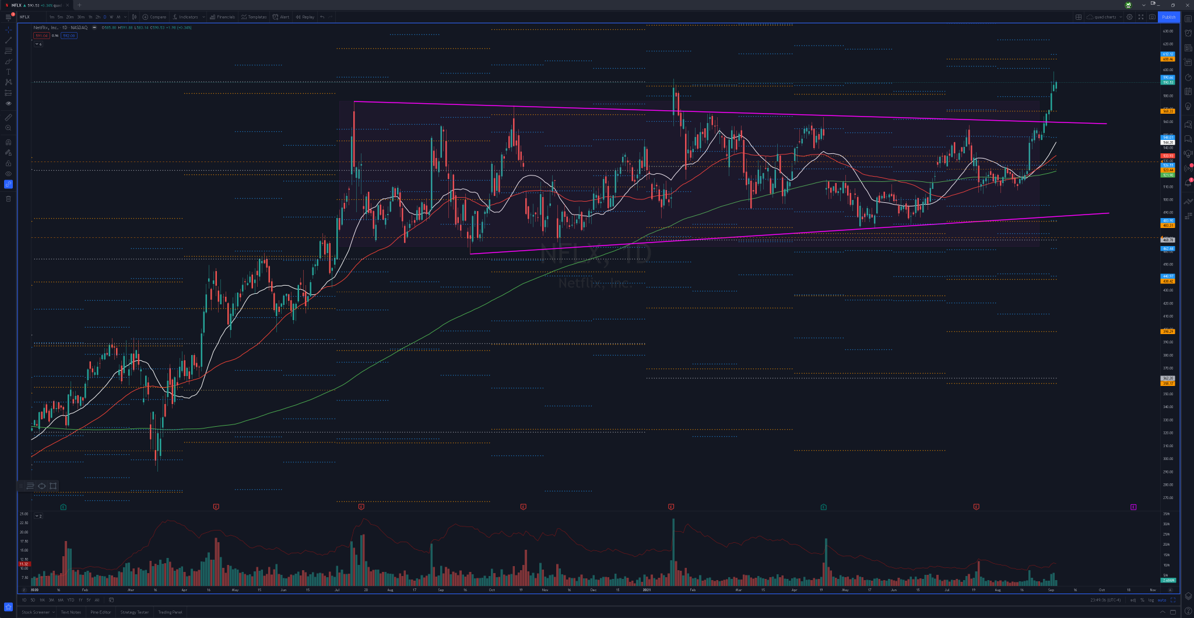Open the Pine Editor tab
This screenshot has width=1194, height=618.
pyautogui.click(x=100, y=612)
